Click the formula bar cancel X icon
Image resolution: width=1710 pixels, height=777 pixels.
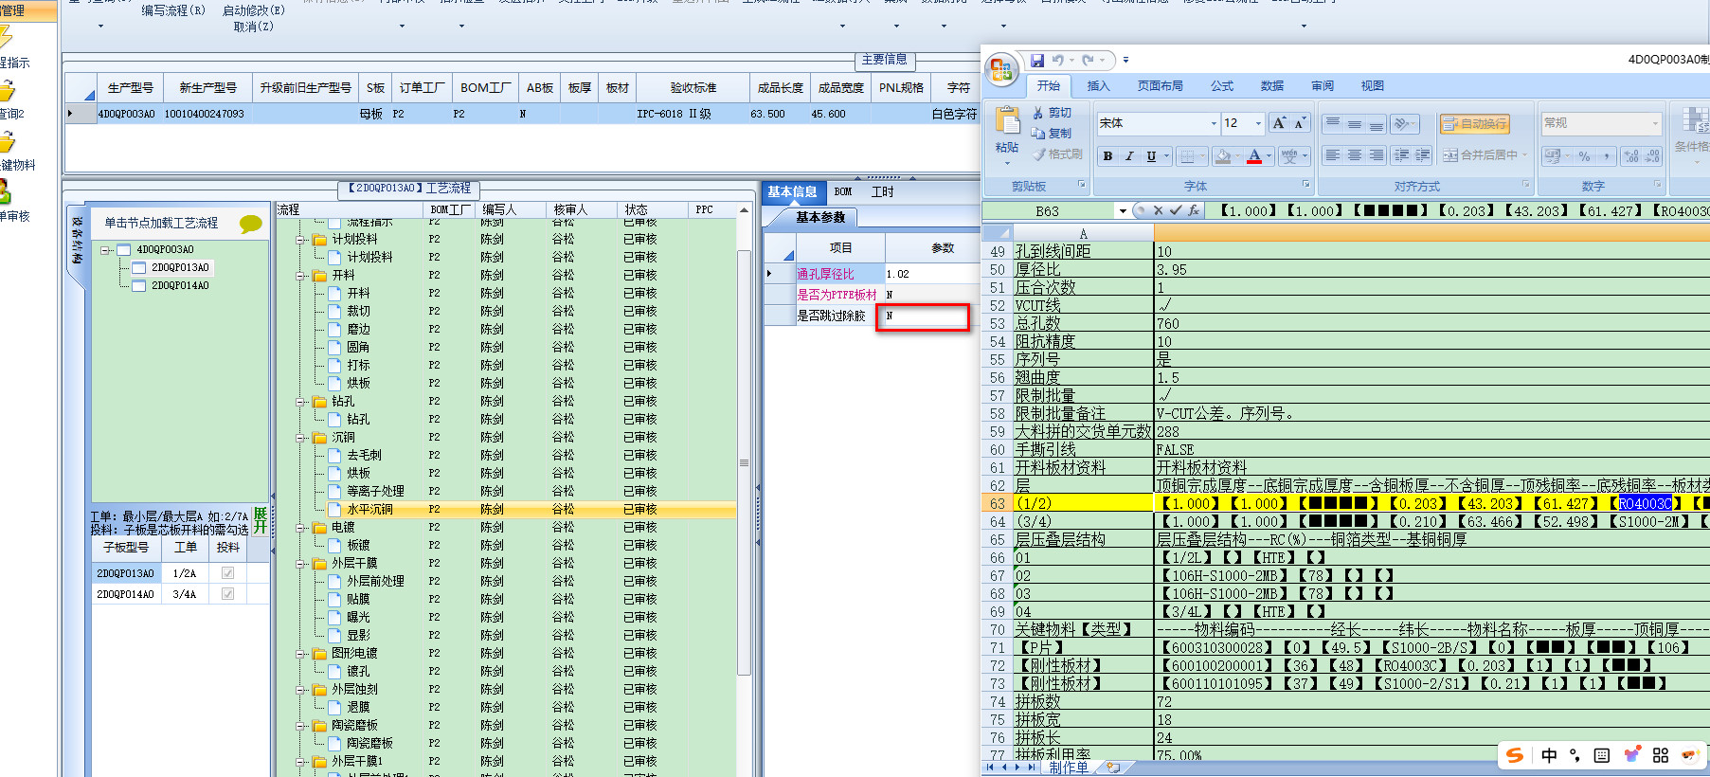(1158, 210)
